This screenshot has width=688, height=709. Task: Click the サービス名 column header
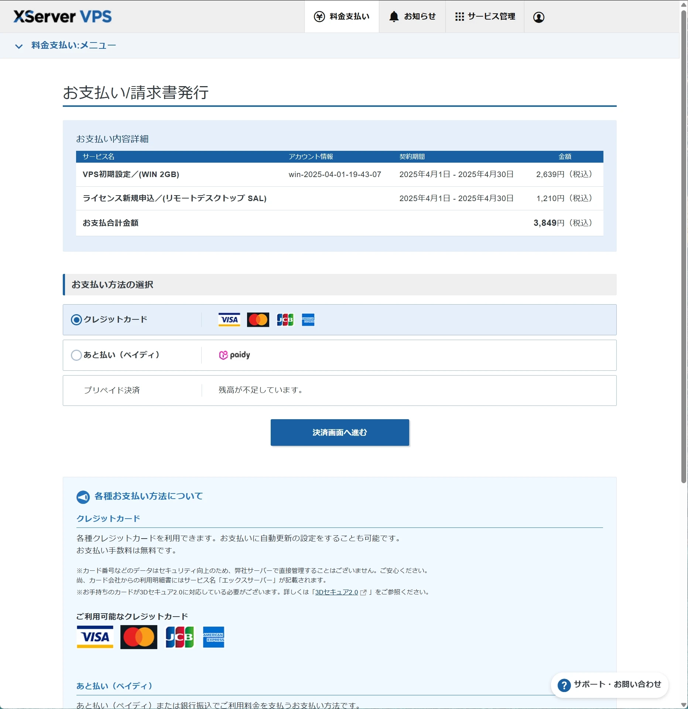(98, 157)
